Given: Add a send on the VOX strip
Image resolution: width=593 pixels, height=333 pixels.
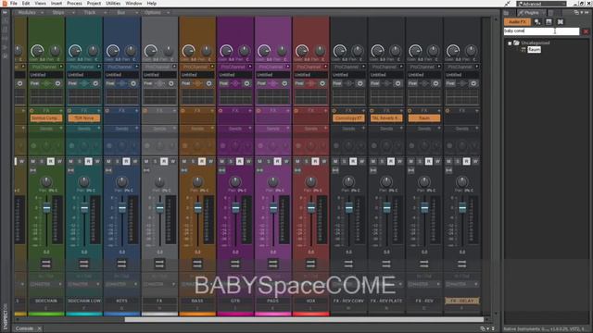Looking at the screenshot, I should click(x=325, y=129).
